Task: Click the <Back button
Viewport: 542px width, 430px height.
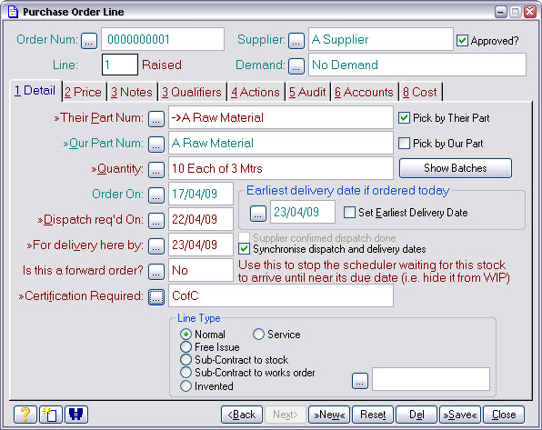Action: tap(242, 415)
